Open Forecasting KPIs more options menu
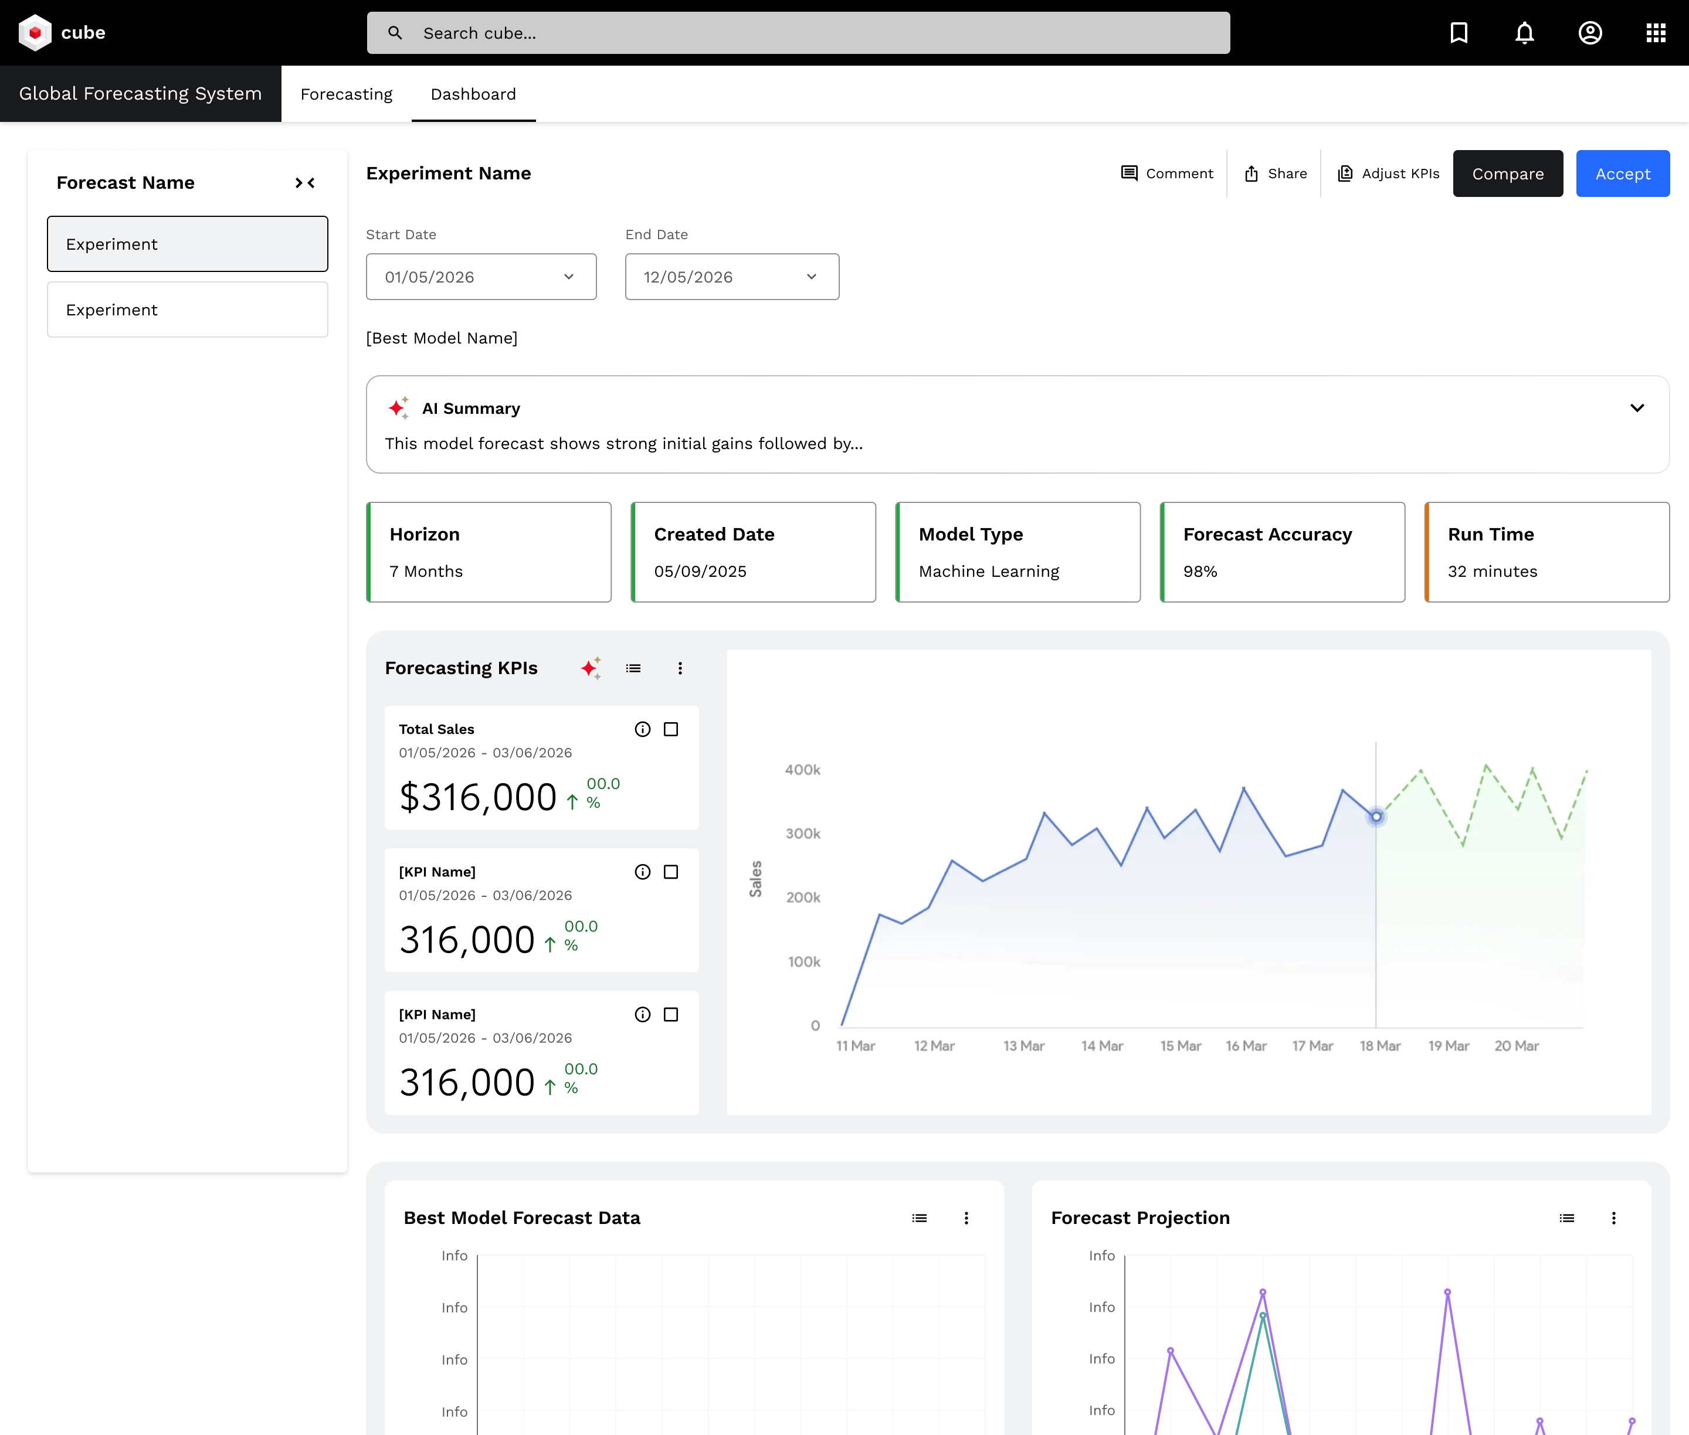This screenshot has height=1435, width=1689. pos(680,668)
